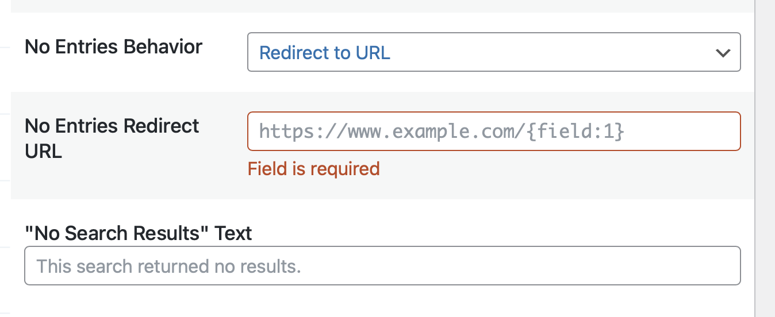The height and width of the screenshot is (317, 775).
Task: Click the "No Entries Redirect URL" label
Action: (112, 138)
